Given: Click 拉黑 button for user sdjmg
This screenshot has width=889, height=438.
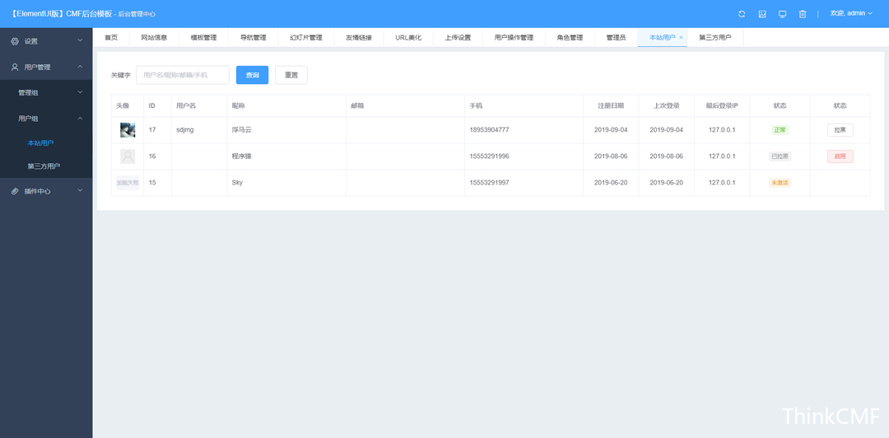Looking at the screenshot, I should click(840, 130).
